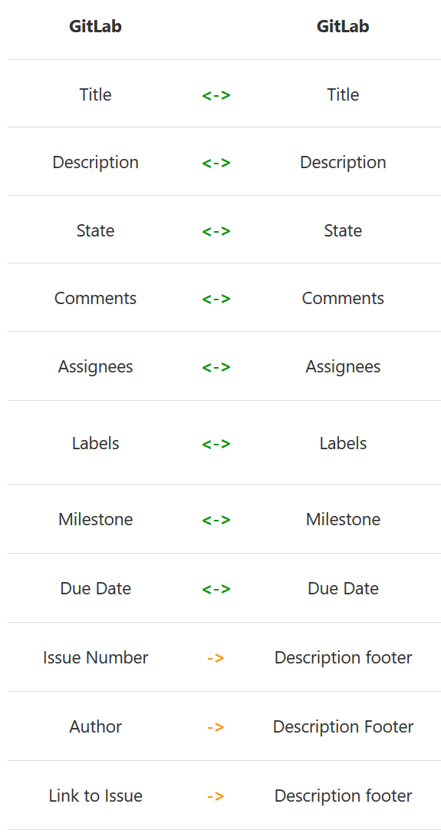Click the Issue Number field label
Image resolution: width=441 pixels, height=837 pixels.
coord(95,657)
